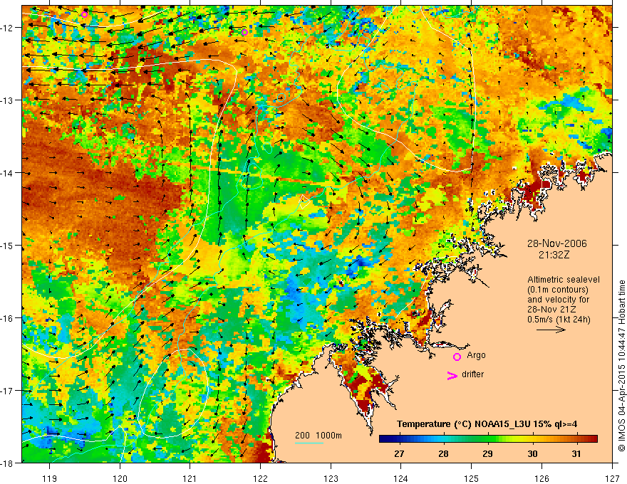
Task: Click the '28-Nov-2006' date label
Action: click(x=557, y=243)
